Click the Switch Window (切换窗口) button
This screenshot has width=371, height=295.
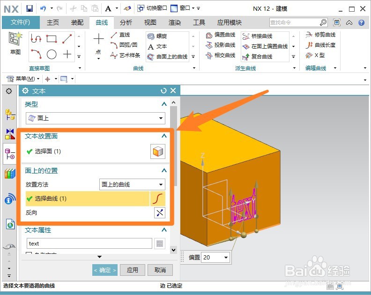(x=152, y=8)
